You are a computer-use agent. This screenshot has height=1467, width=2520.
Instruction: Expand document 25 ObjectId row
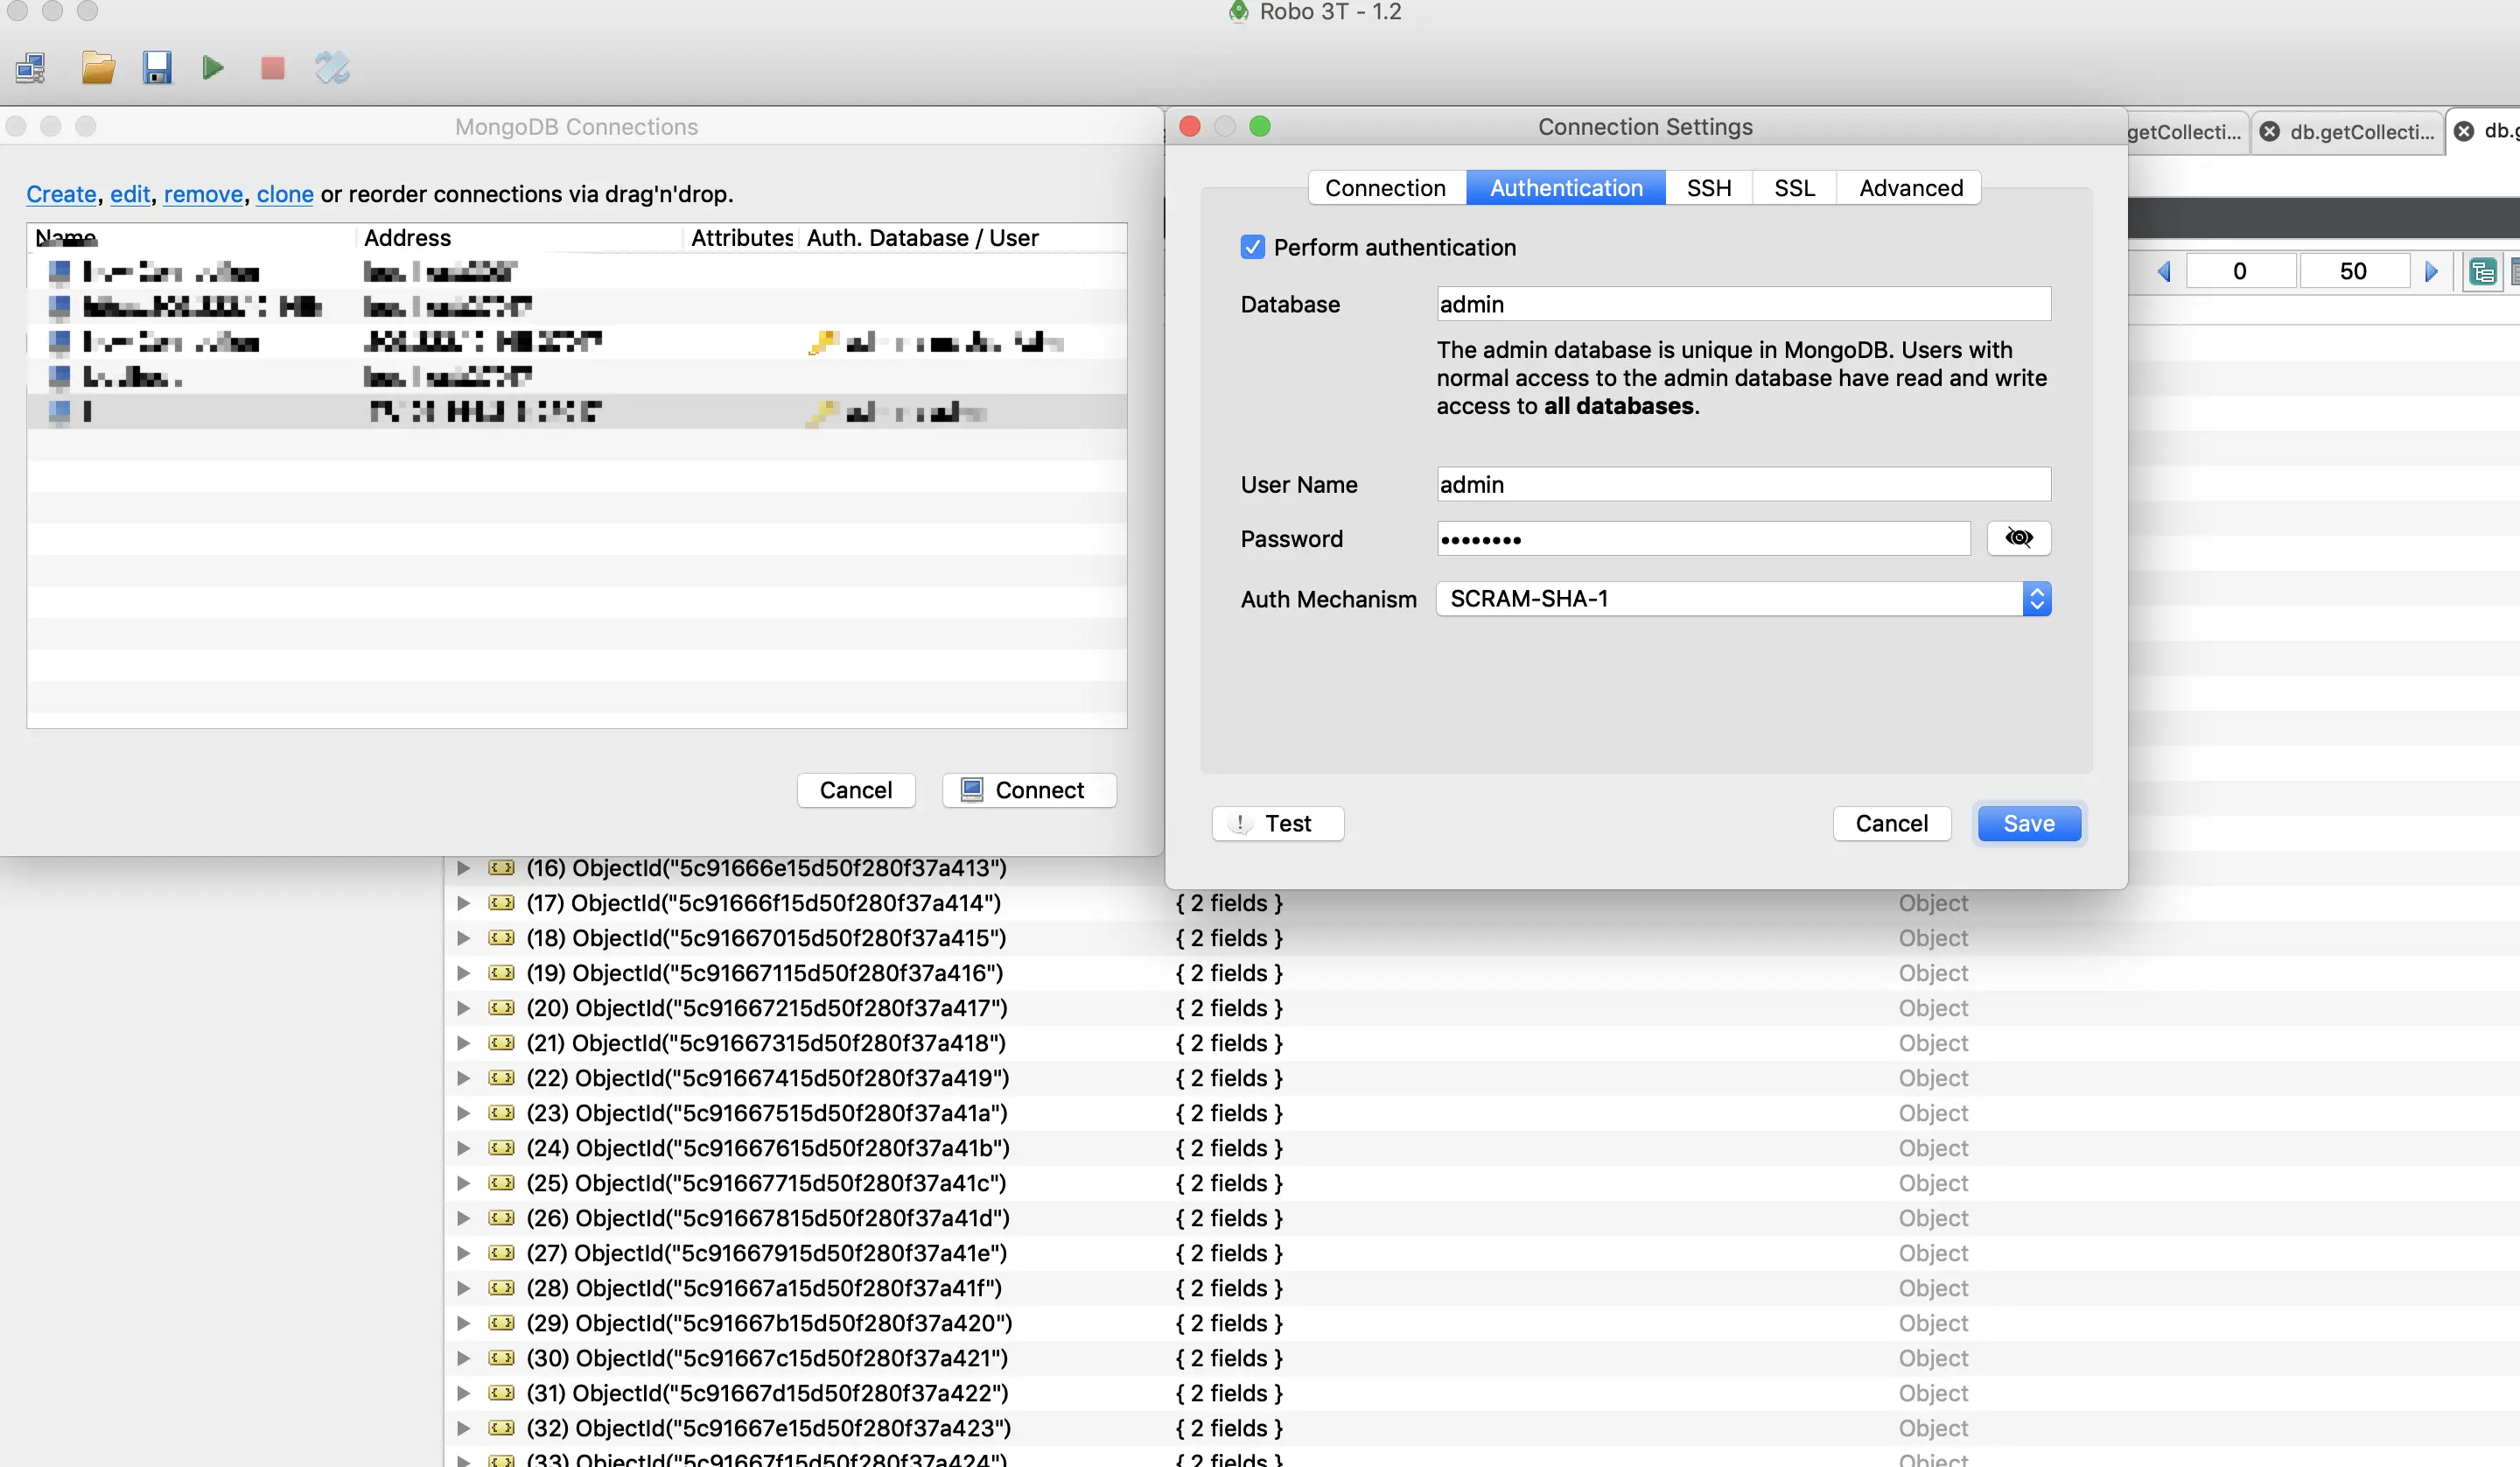pyautogui.click(x=463, y=1183)
